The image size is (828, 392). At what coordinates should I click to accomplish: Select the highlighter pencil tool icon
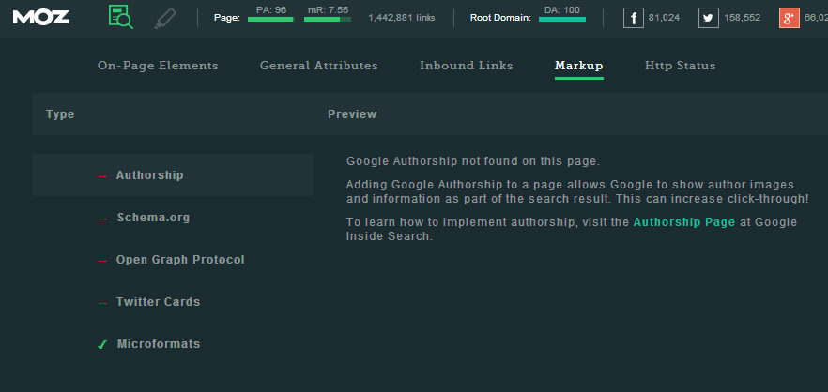pyautogui.click(x=166, y=18)
